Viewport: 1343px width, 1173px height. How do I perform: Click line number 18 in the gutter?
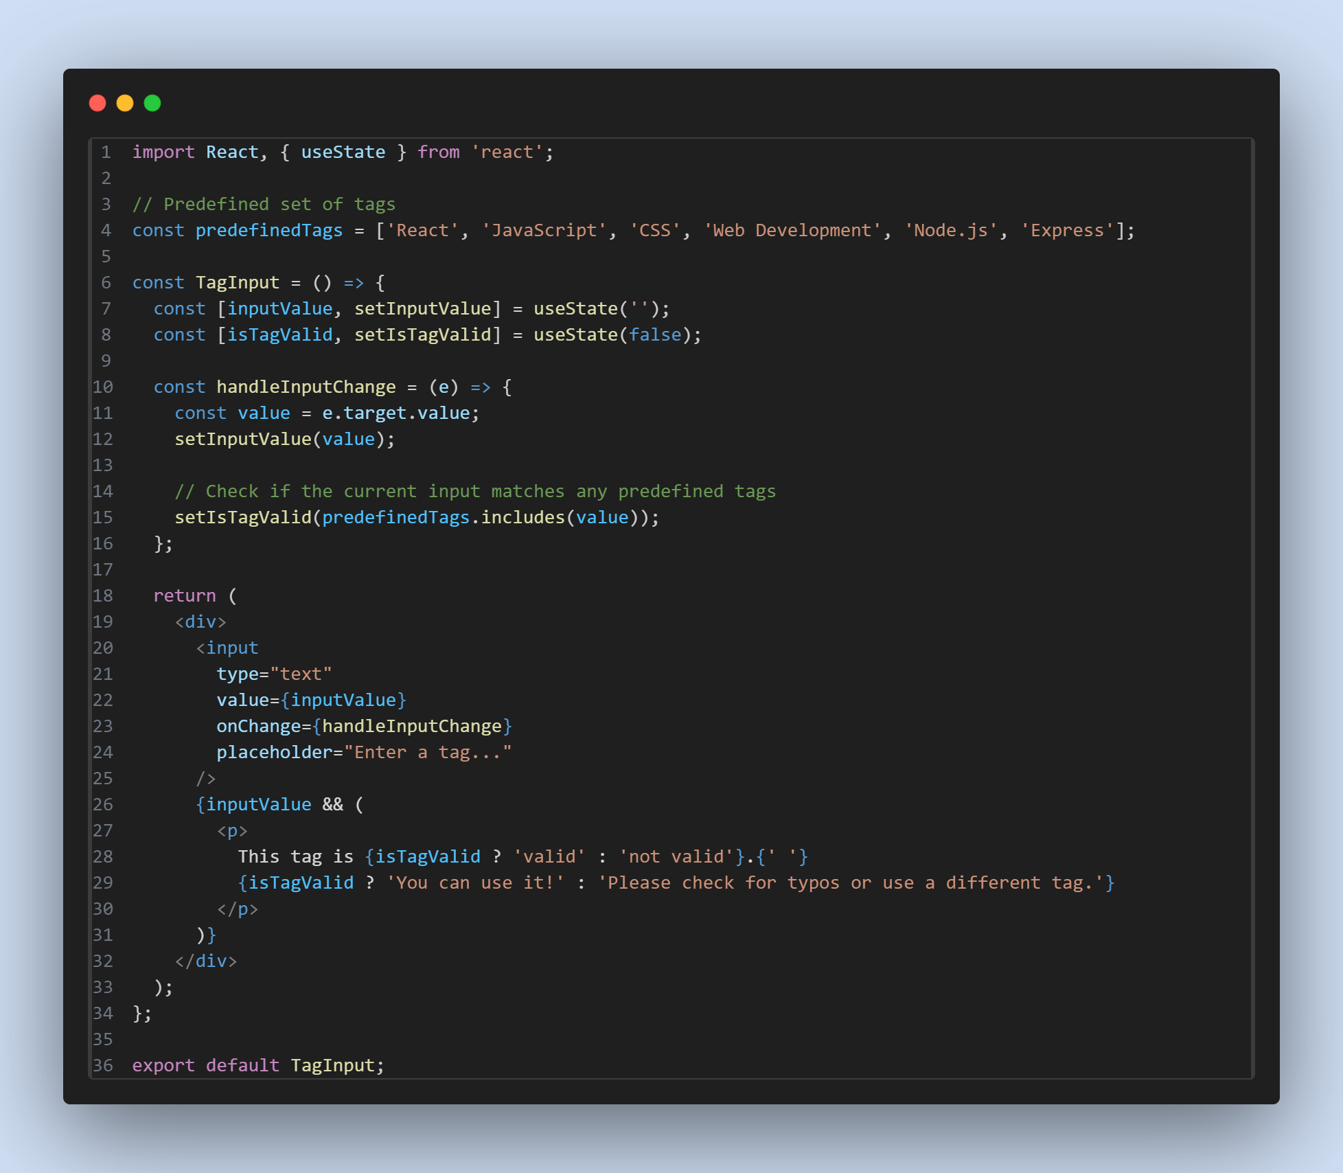coord(103,596)
